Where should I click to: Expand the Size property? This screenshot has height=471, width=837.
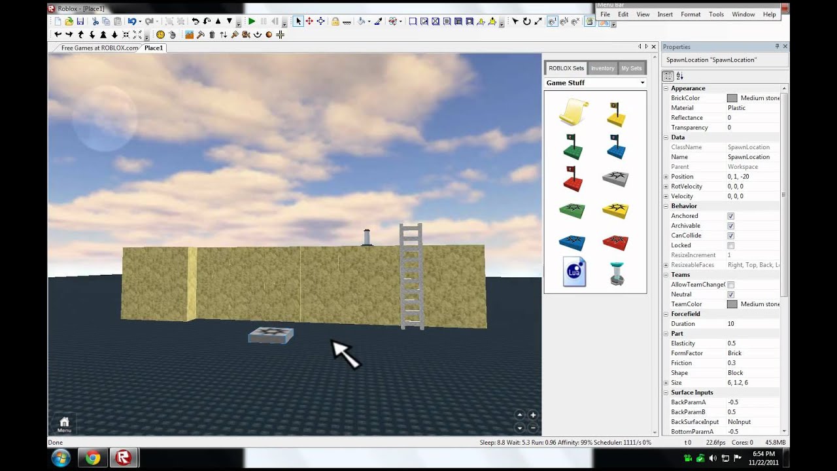(666, 383)
